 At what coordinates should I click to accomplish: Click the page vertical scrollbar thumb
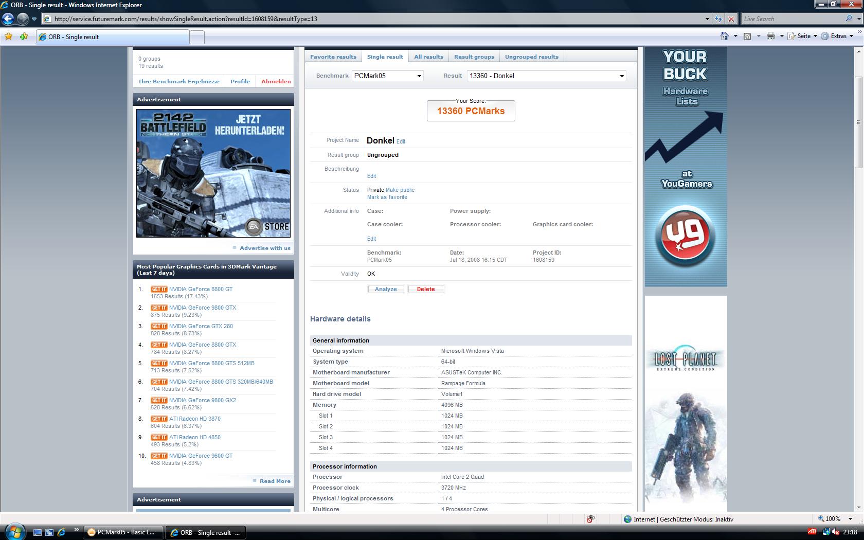pyautogui.click(x=858, y=122)
